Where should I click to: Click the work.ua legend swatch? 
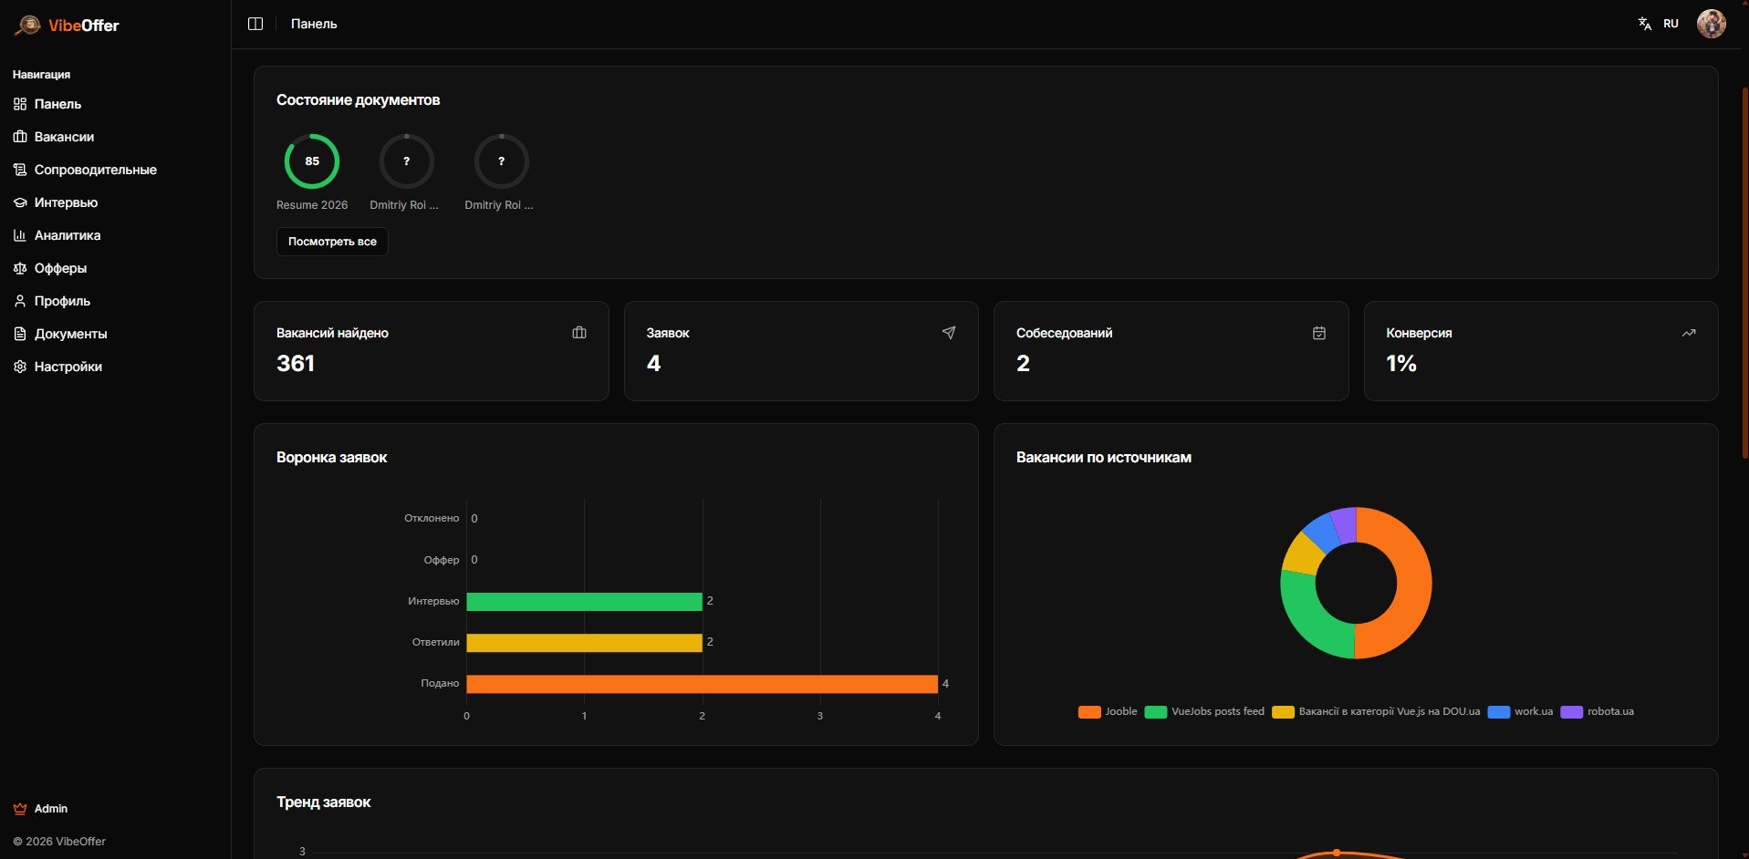coord(1499,712)
